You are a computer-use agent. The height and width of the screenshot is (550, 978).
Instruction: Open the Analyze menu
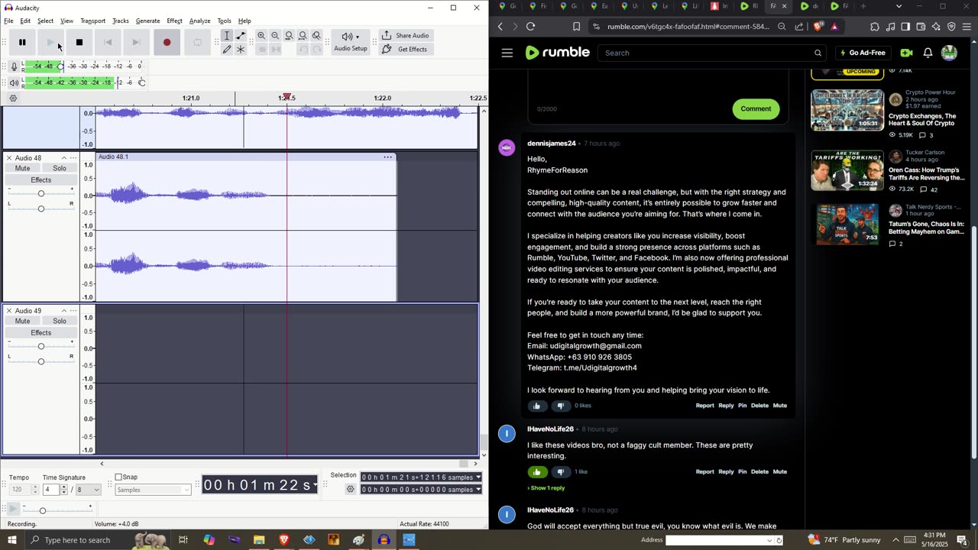coord(199,21)
